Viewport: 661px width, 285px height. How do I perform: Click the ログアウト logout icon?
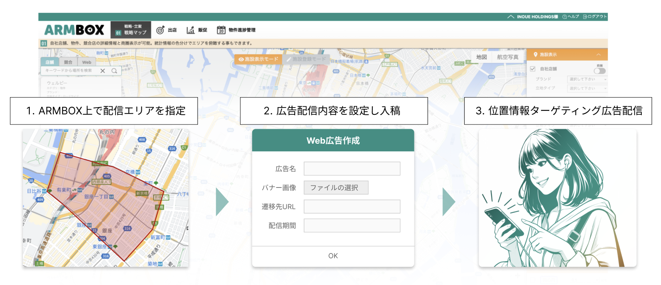585,17
